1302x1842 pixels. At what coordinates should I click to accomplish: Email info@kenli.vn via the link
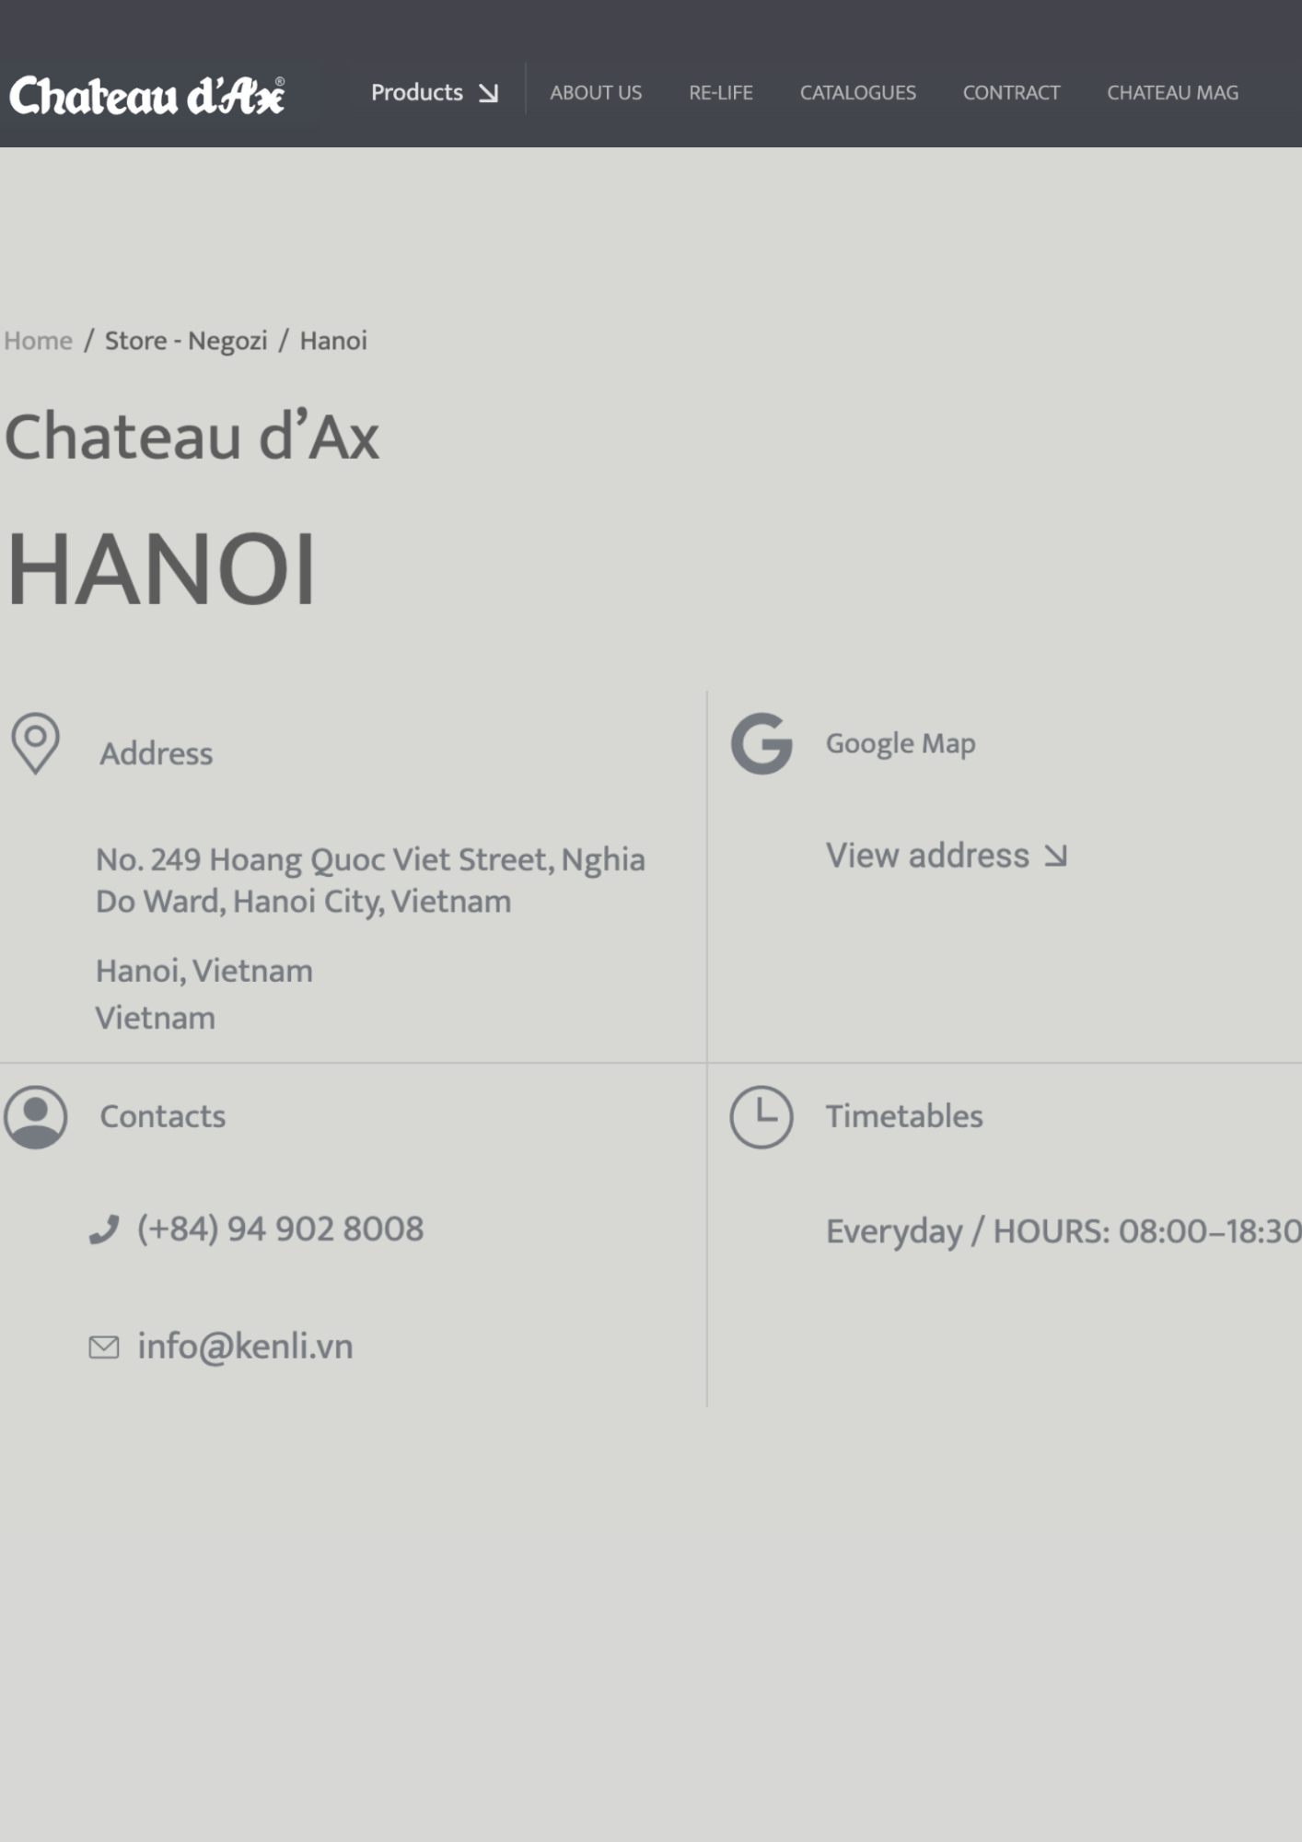(245, 1347)
